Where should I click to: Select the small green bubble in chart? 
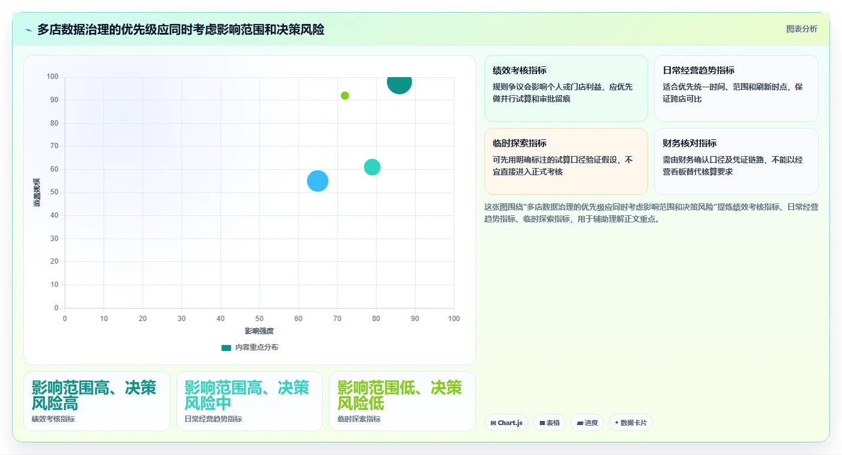345,96
